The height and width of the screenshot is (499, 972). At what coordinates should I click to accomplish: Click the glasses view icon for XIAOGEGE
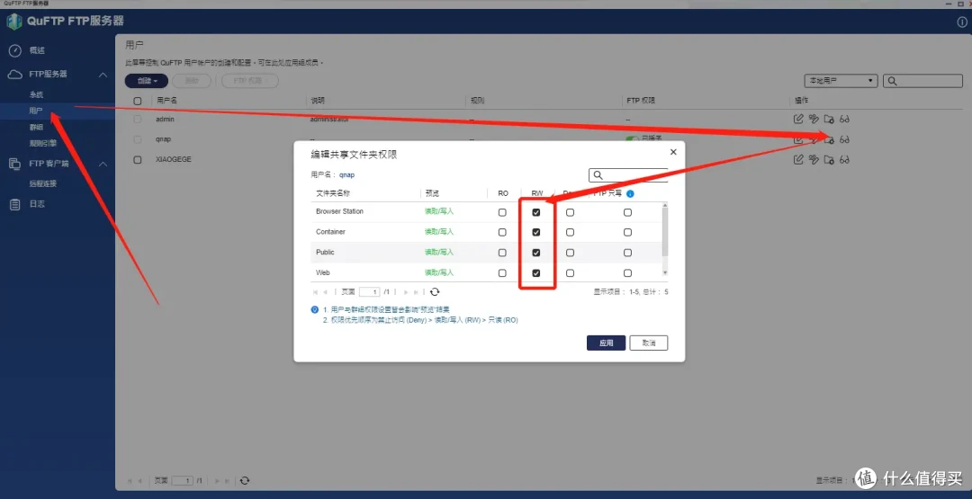click(x=844, y=160)
